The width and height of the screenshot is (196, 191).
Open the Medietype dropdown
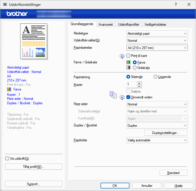pyautogui.click(x=157, y=34)
